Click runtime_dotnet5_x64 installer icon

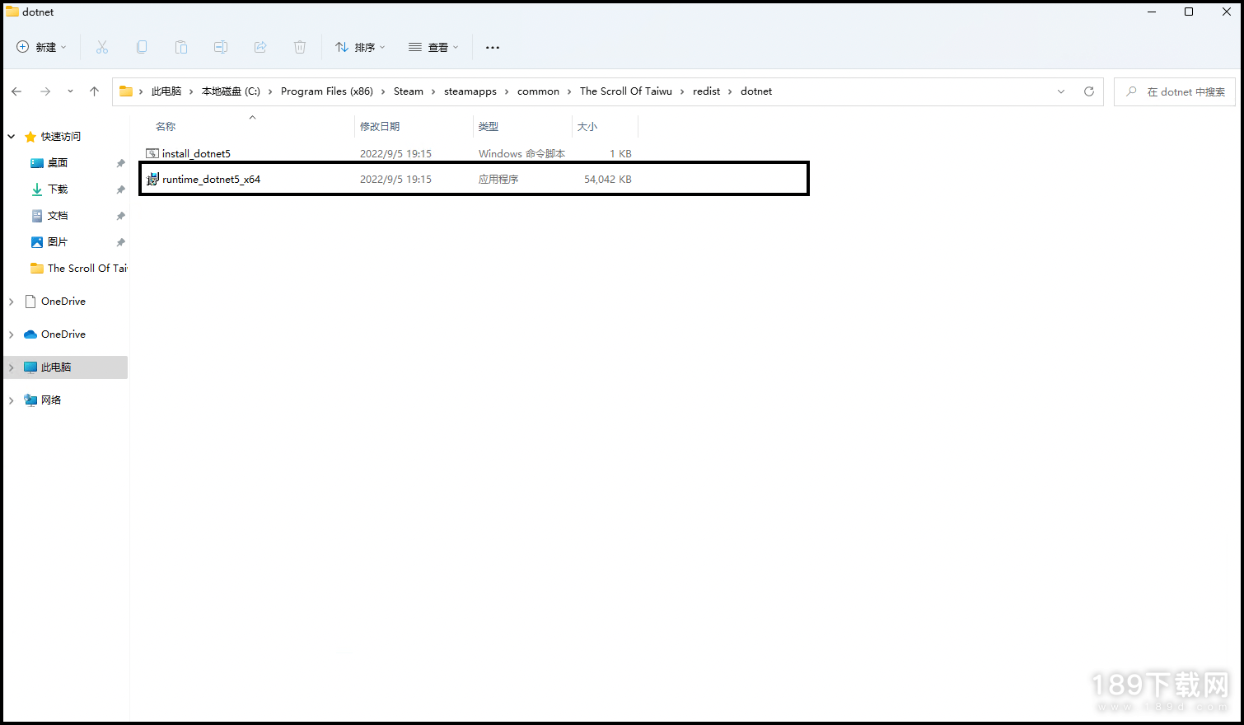[152, 179]
